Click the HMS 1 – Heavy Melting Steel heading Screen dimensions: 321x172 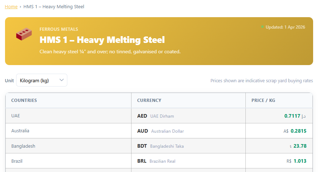click(x=102, y=40)
